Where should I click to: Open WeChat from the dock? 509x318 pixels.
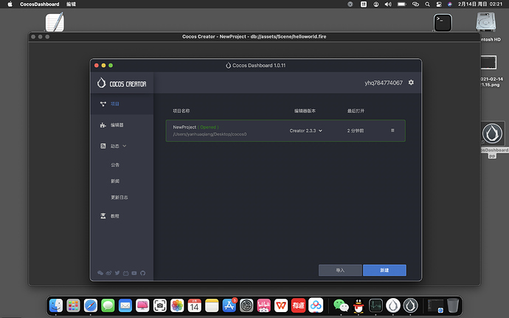coord(341,305)
